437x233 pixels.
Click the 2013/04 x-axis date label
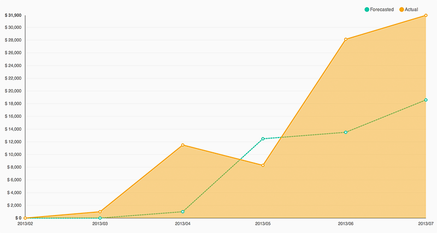point(182,224)
